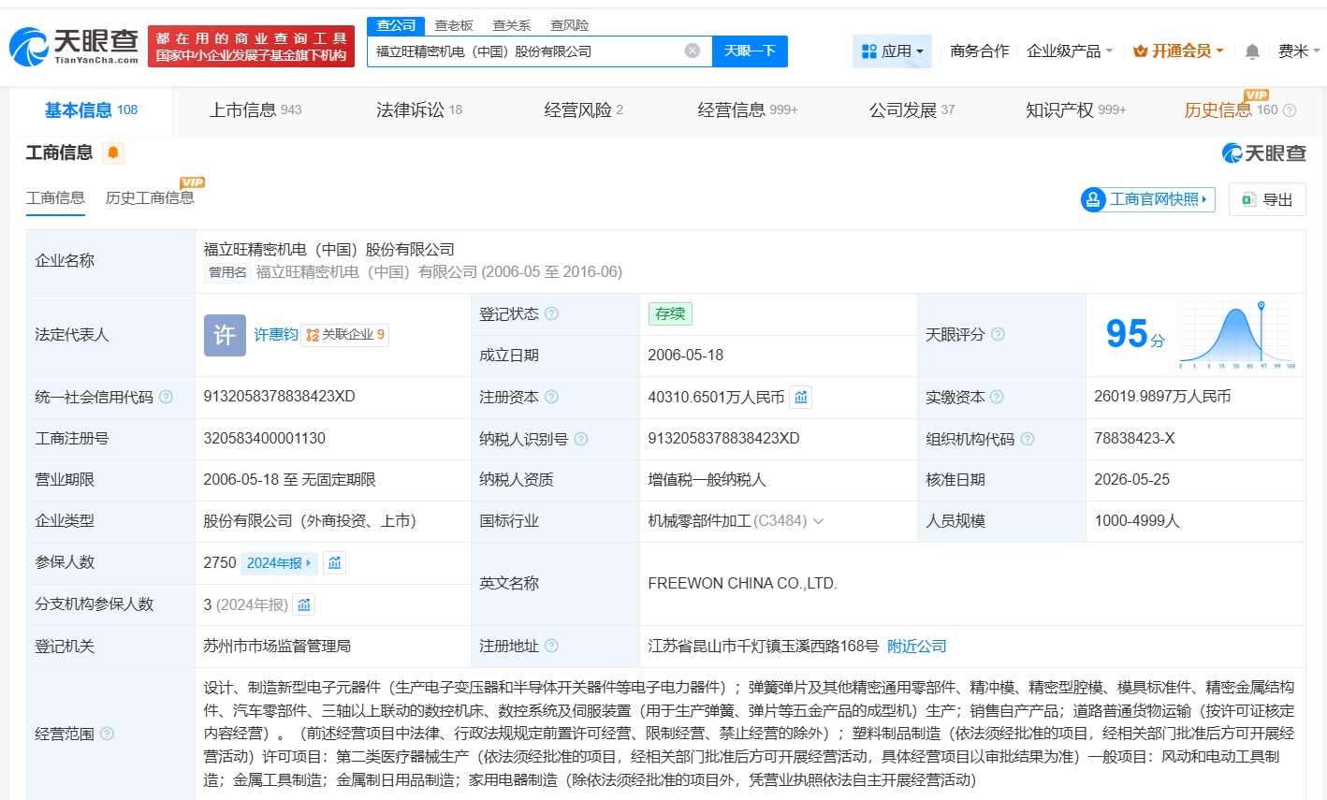Clear the search box with the X icon
This screenshot has height=800, width=1327.
(x=693, y=51)
